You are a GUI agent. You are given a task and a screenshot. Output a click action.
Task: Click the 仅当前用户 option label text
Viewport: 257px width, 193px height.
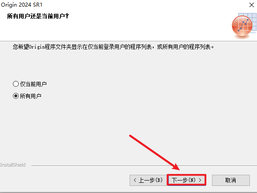[x=33, y=84]
